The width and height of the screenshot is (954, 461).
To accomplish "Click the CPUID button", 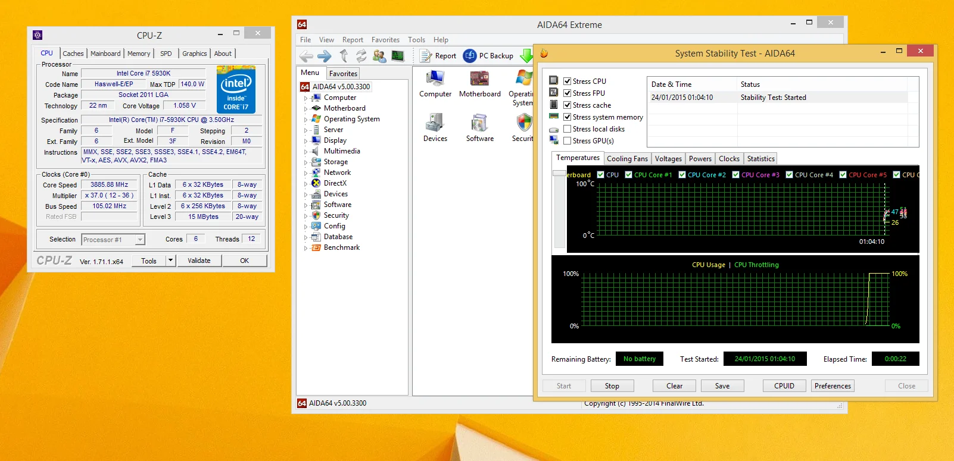I will click(784, 386).
